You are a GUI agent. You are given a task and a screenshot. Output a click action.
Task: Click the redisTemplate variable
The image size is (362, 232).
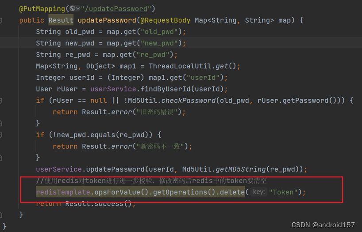click(63, 192)
